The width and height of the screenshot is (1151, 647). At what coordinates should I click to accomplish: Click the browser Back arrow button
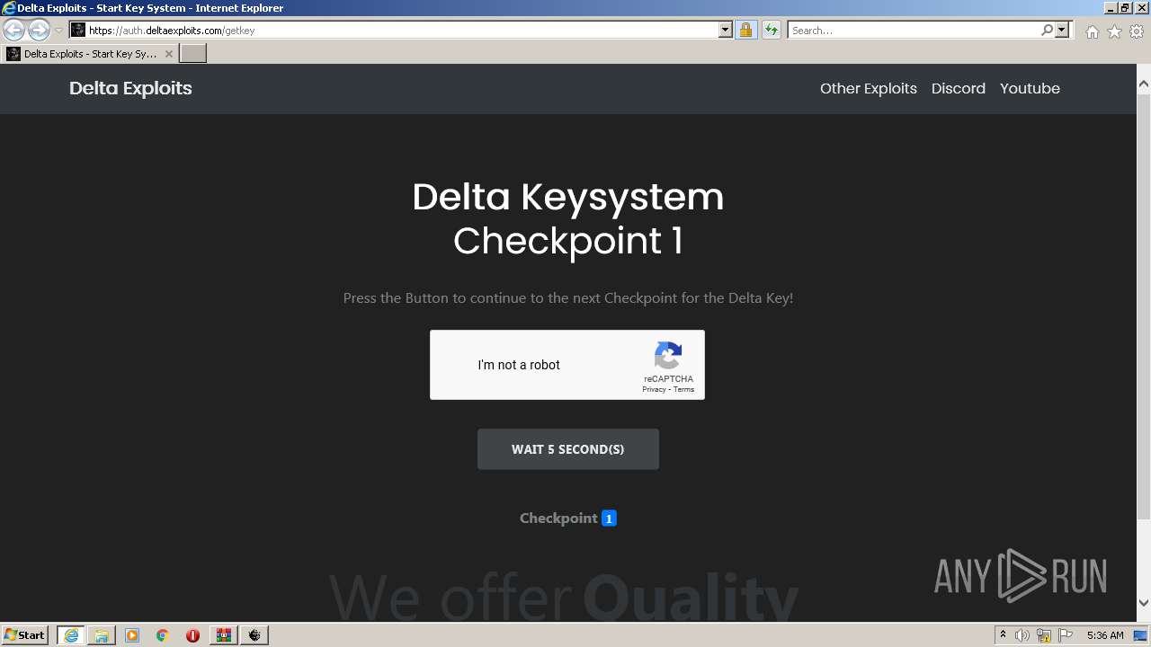tap(13, 31)
